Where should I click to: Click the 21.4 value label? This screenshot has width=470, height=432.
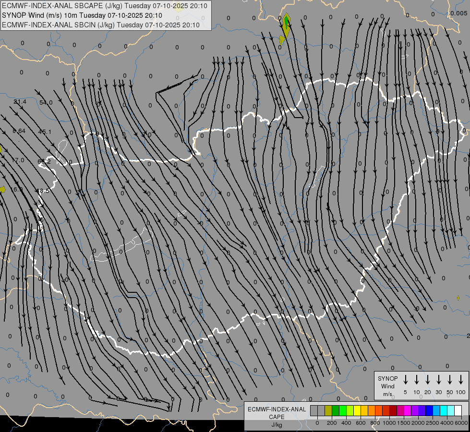(20, 102)
